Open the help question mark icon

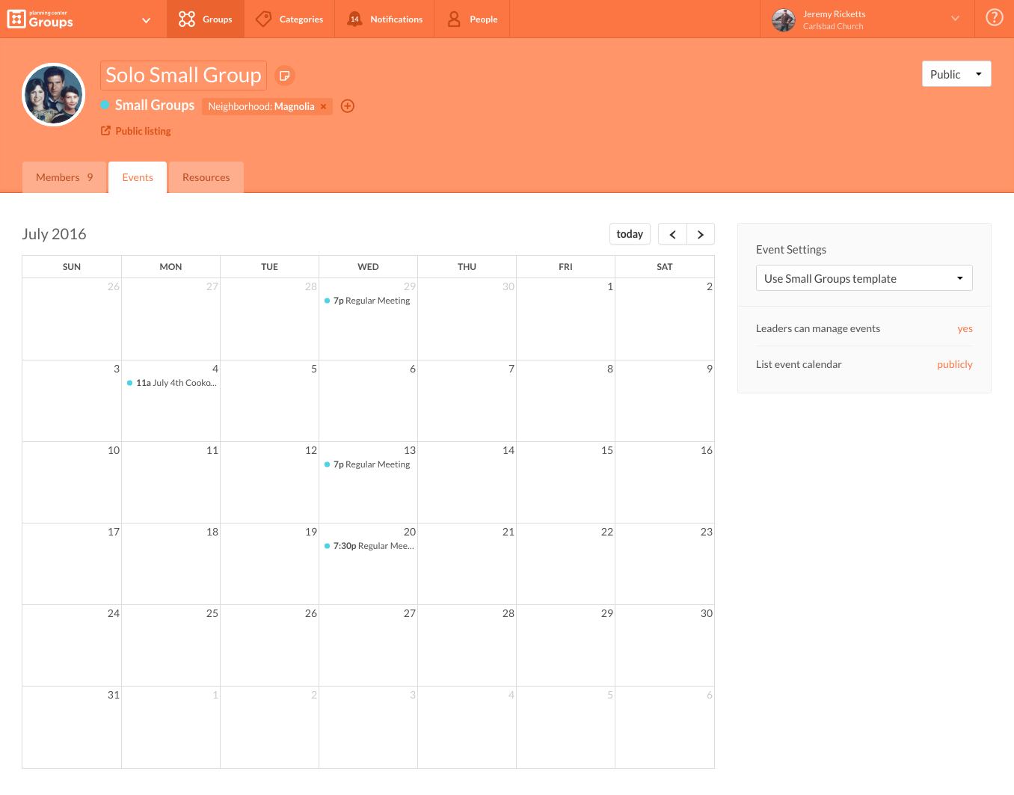coord(994,16)
